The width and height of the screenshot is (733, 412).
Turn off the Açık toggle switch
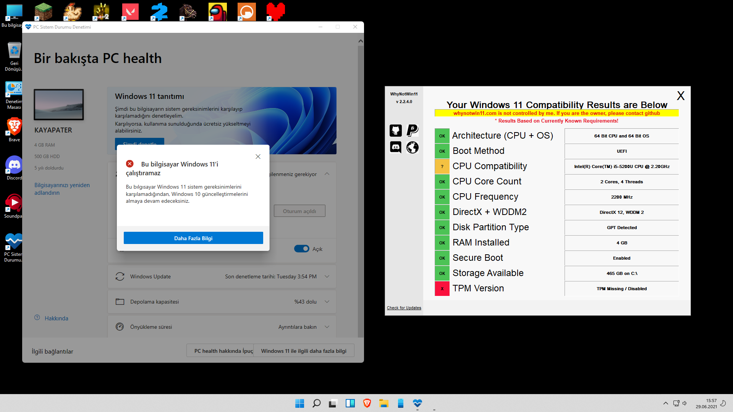point(302,249)
